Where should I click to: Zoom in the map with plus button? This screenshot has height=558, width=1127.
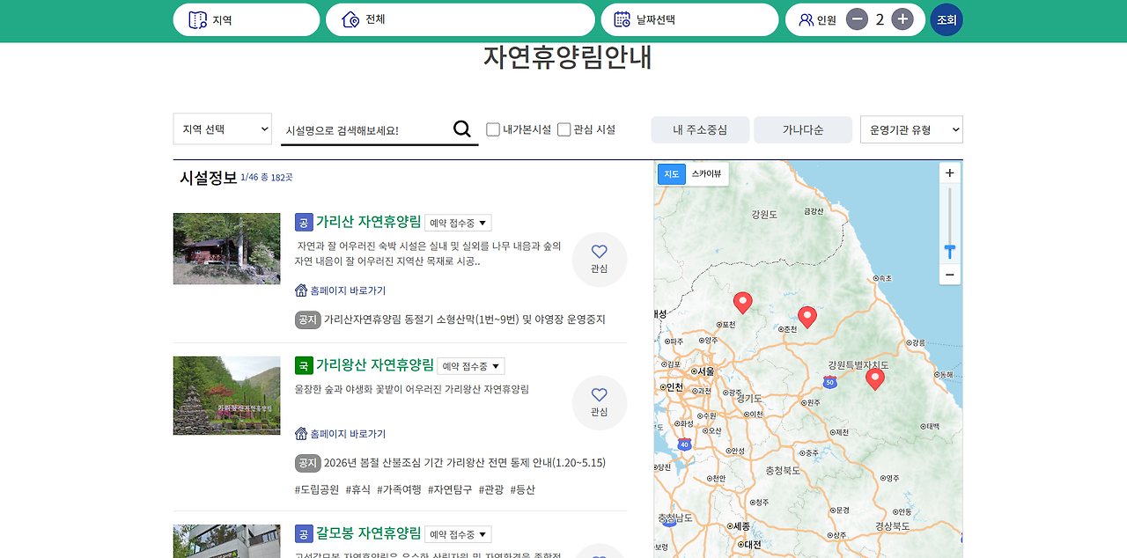[949, 173]
